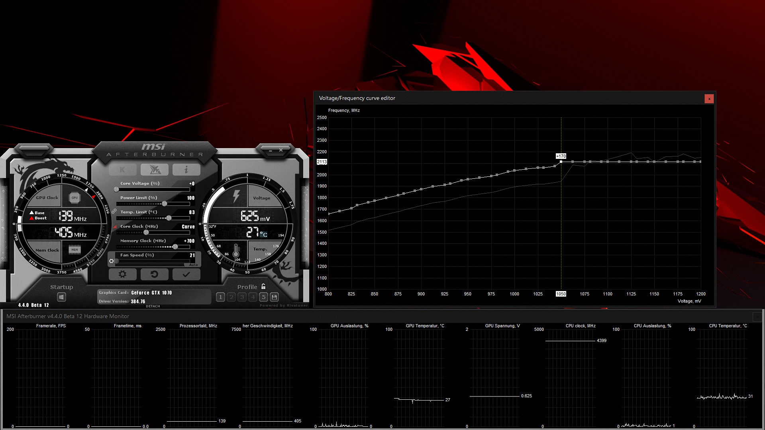Screen dimensions: 765x430
Task: Open the settings gear button
Action: (x=123, y=274)
